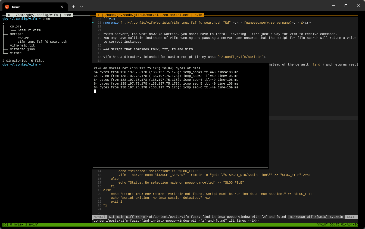Focus pane 1 nvim title label
The height and width of the screenshot is (229, 365).
pyautogui.click(x=150, y=15)
